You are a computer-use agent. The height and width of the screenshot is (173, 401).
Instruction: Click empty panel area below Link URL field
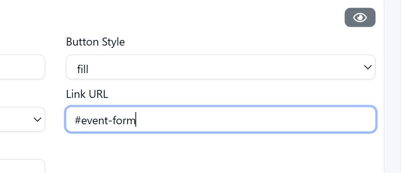[221, 154]
